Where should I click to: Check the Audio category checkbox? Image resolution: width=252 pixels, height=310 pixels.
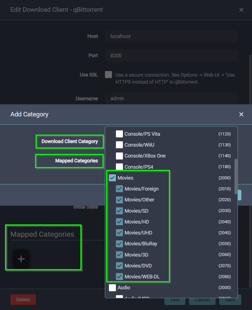(x=112, y=288)
